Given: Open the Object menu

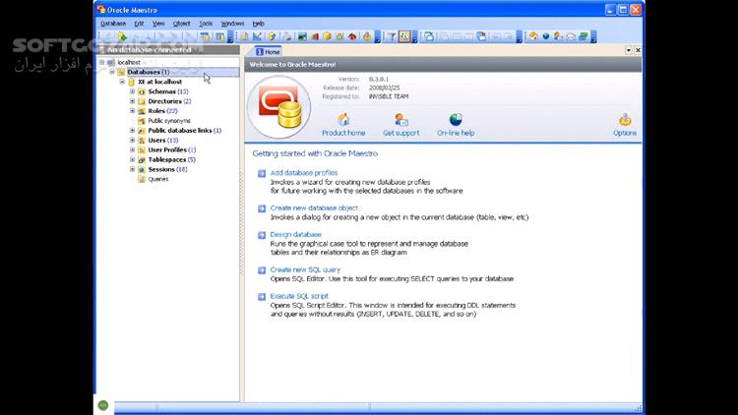Looking at the screenshot, I should [x=182, y=23].
